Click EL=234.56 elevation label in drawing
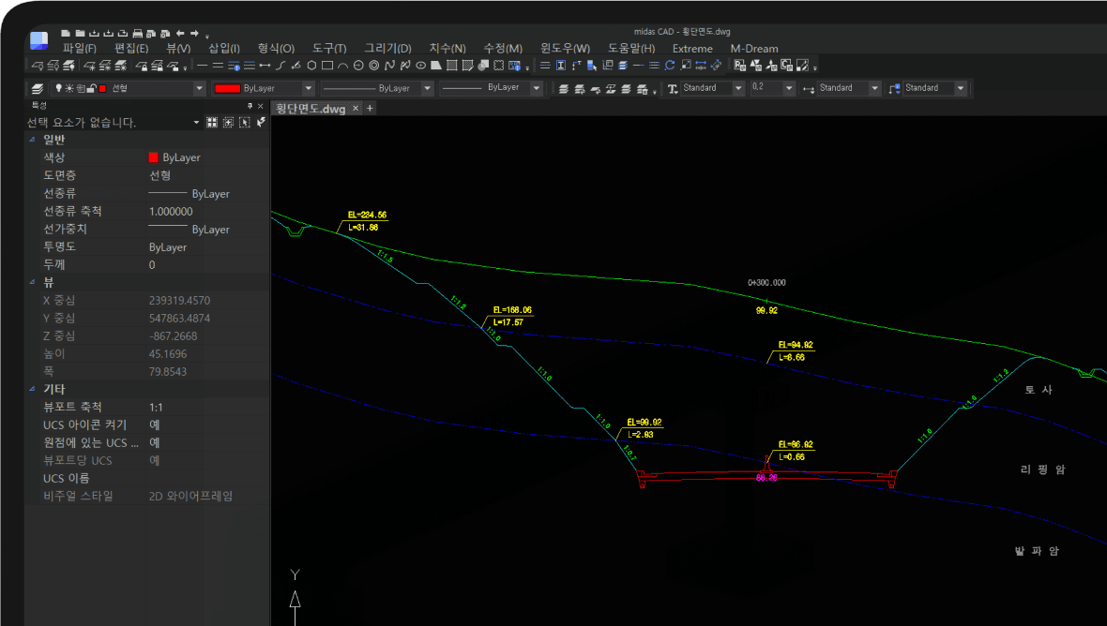 tap(367, 215)
